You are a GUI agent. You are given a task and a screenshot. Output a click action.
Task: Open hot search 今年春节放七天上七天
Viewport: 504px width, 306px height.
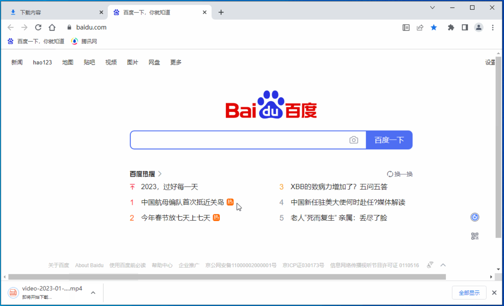pyautogui.click(x=176, y=218)
